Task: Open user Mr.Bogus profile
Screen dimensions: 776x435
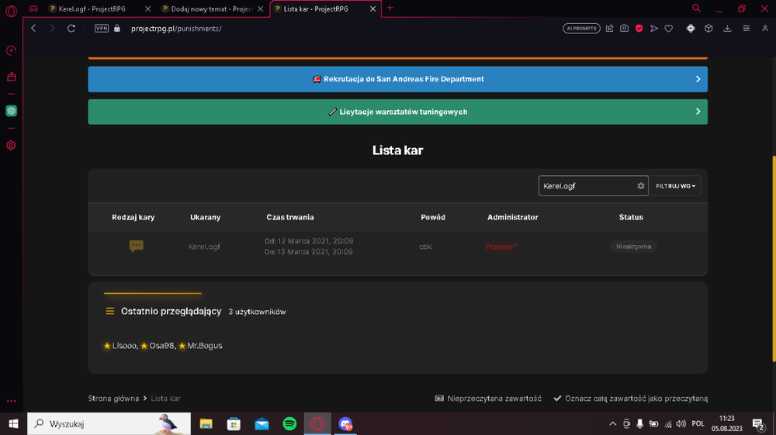Action: pos(204,346)
